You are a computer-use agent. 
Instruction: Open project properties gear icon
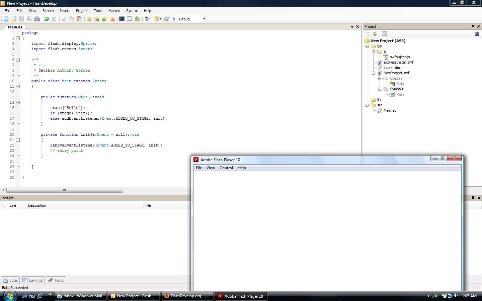click(x=166, y=19)
